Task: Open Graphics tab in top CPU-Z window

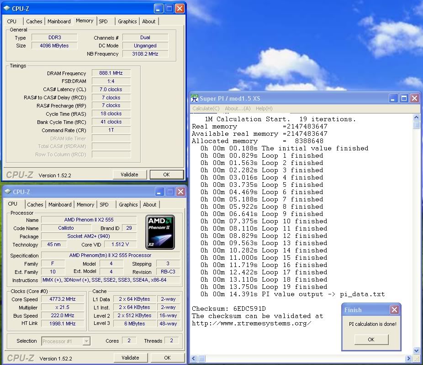Action: pyautogui.click(x=127, y=21)
